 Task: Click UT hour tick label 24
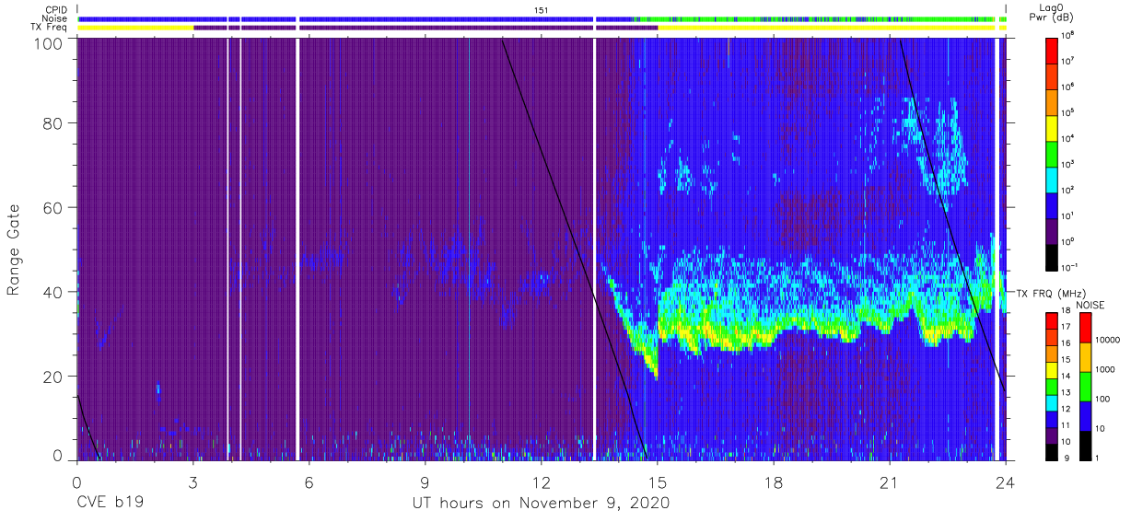(1005, 482)
